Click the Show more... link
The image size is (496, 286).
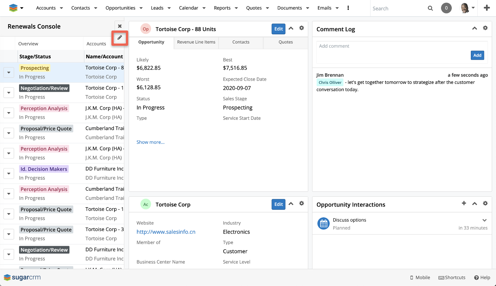click(x=150, y=142)
